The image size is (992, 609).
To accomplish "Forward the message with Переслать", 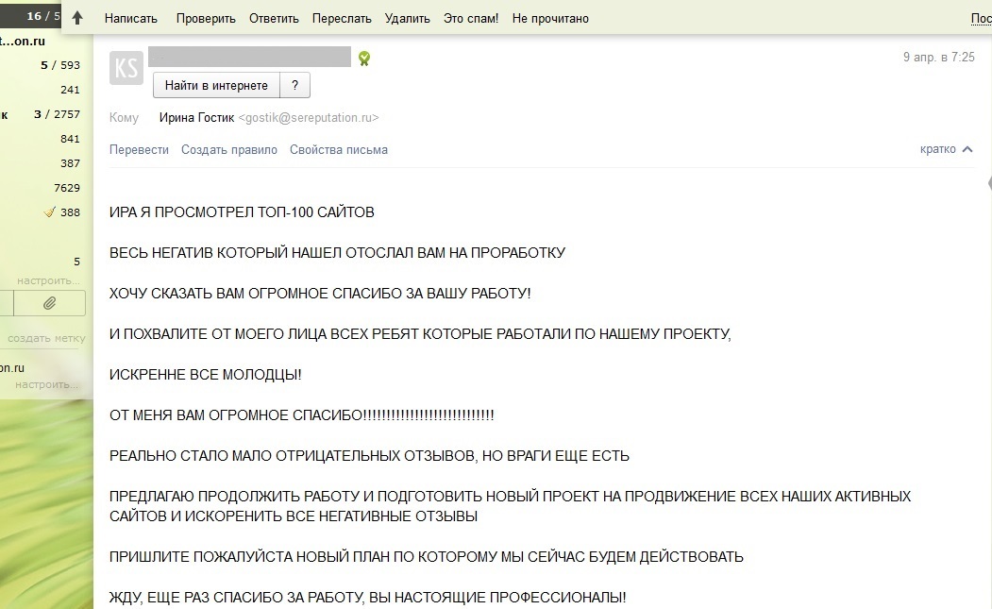I will pyautogui.click(x=343, y=18).
